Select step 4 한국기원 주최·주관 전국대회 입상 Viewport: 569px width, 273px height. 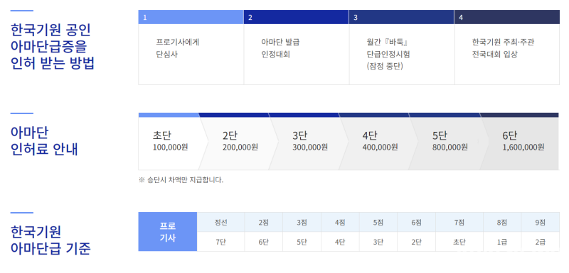pos(507,48)
